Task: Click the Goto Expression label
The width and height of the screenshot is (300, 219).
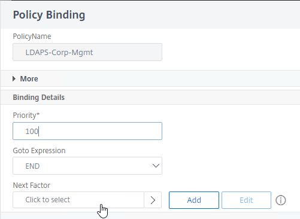Action: point(39,151)
